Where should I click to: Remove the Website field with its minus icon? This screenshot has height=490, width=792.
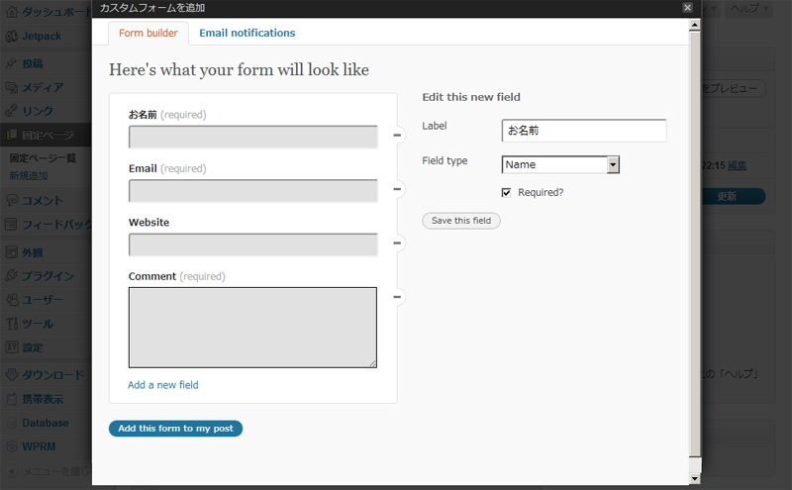tap(397, 244)
